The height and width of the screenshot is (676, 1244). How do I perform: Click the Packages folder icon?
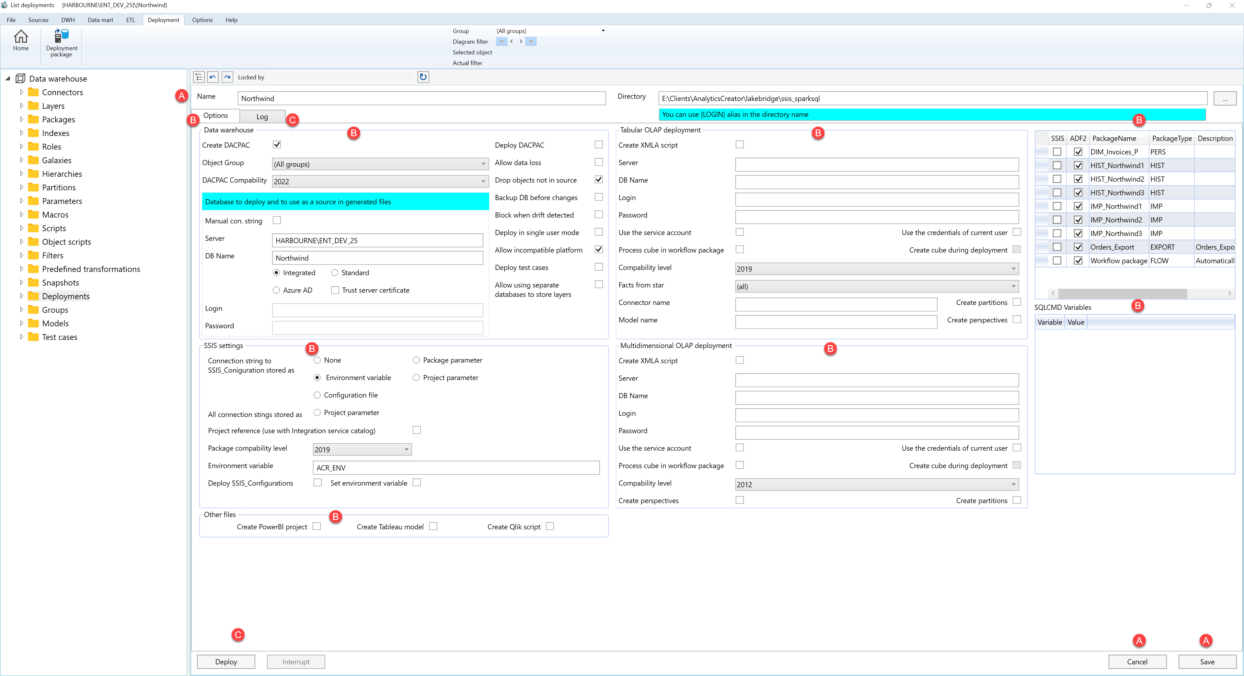(x=33, y=119)
